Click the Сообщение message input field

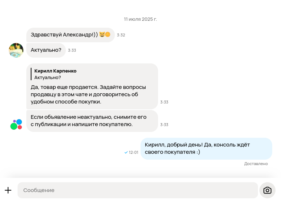(138, 190)
